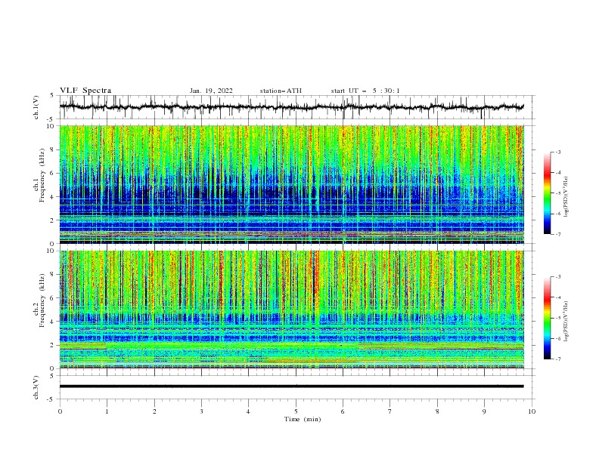
Task: Select the ch.3 flat voltage trace
Action: (x=291, y=387)
